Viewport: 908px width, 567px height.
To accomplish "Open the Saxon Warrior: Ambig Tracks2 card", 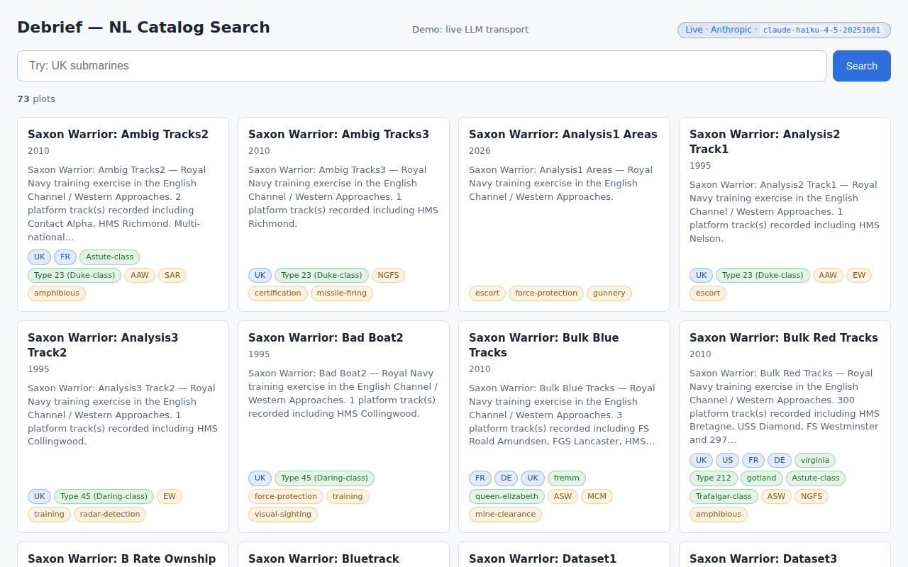I will 118,134.
